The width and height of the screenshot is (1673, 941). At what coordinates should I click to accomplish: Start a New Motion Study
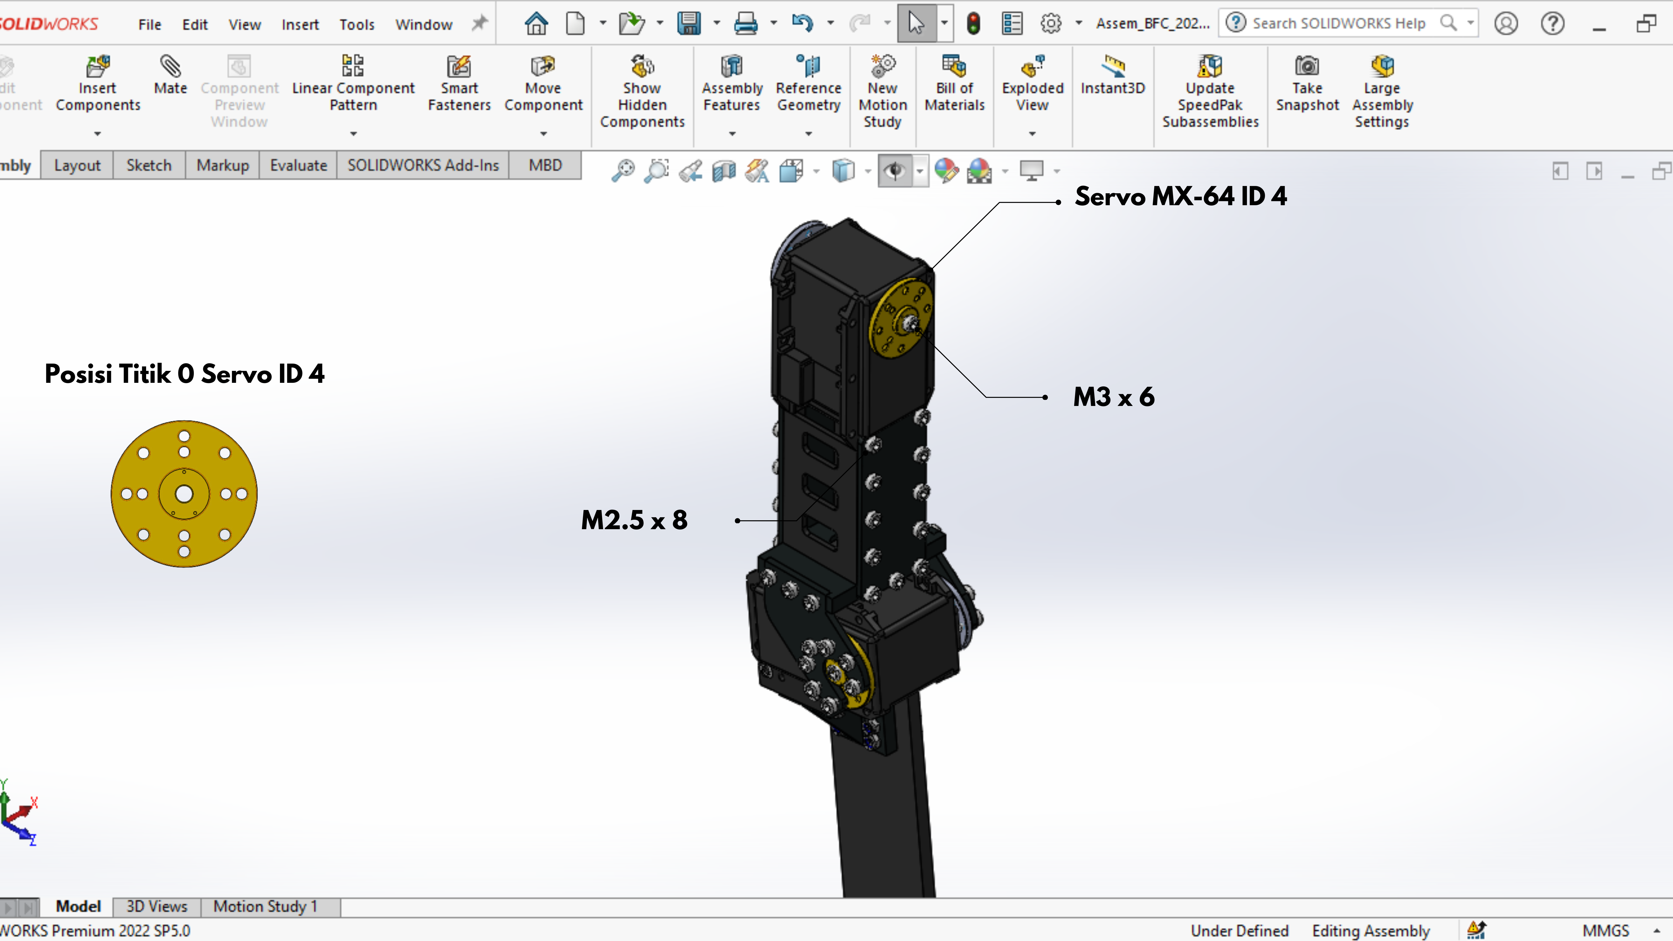[882, 91]
